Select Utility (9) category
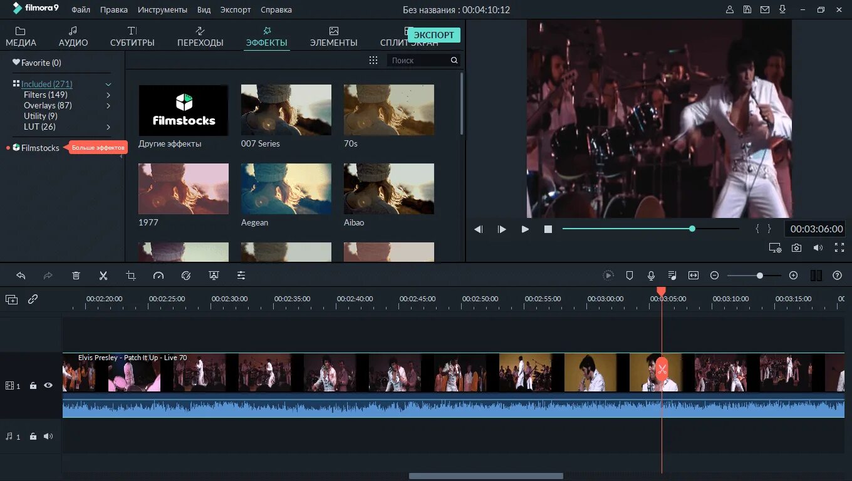 point(41,116)
